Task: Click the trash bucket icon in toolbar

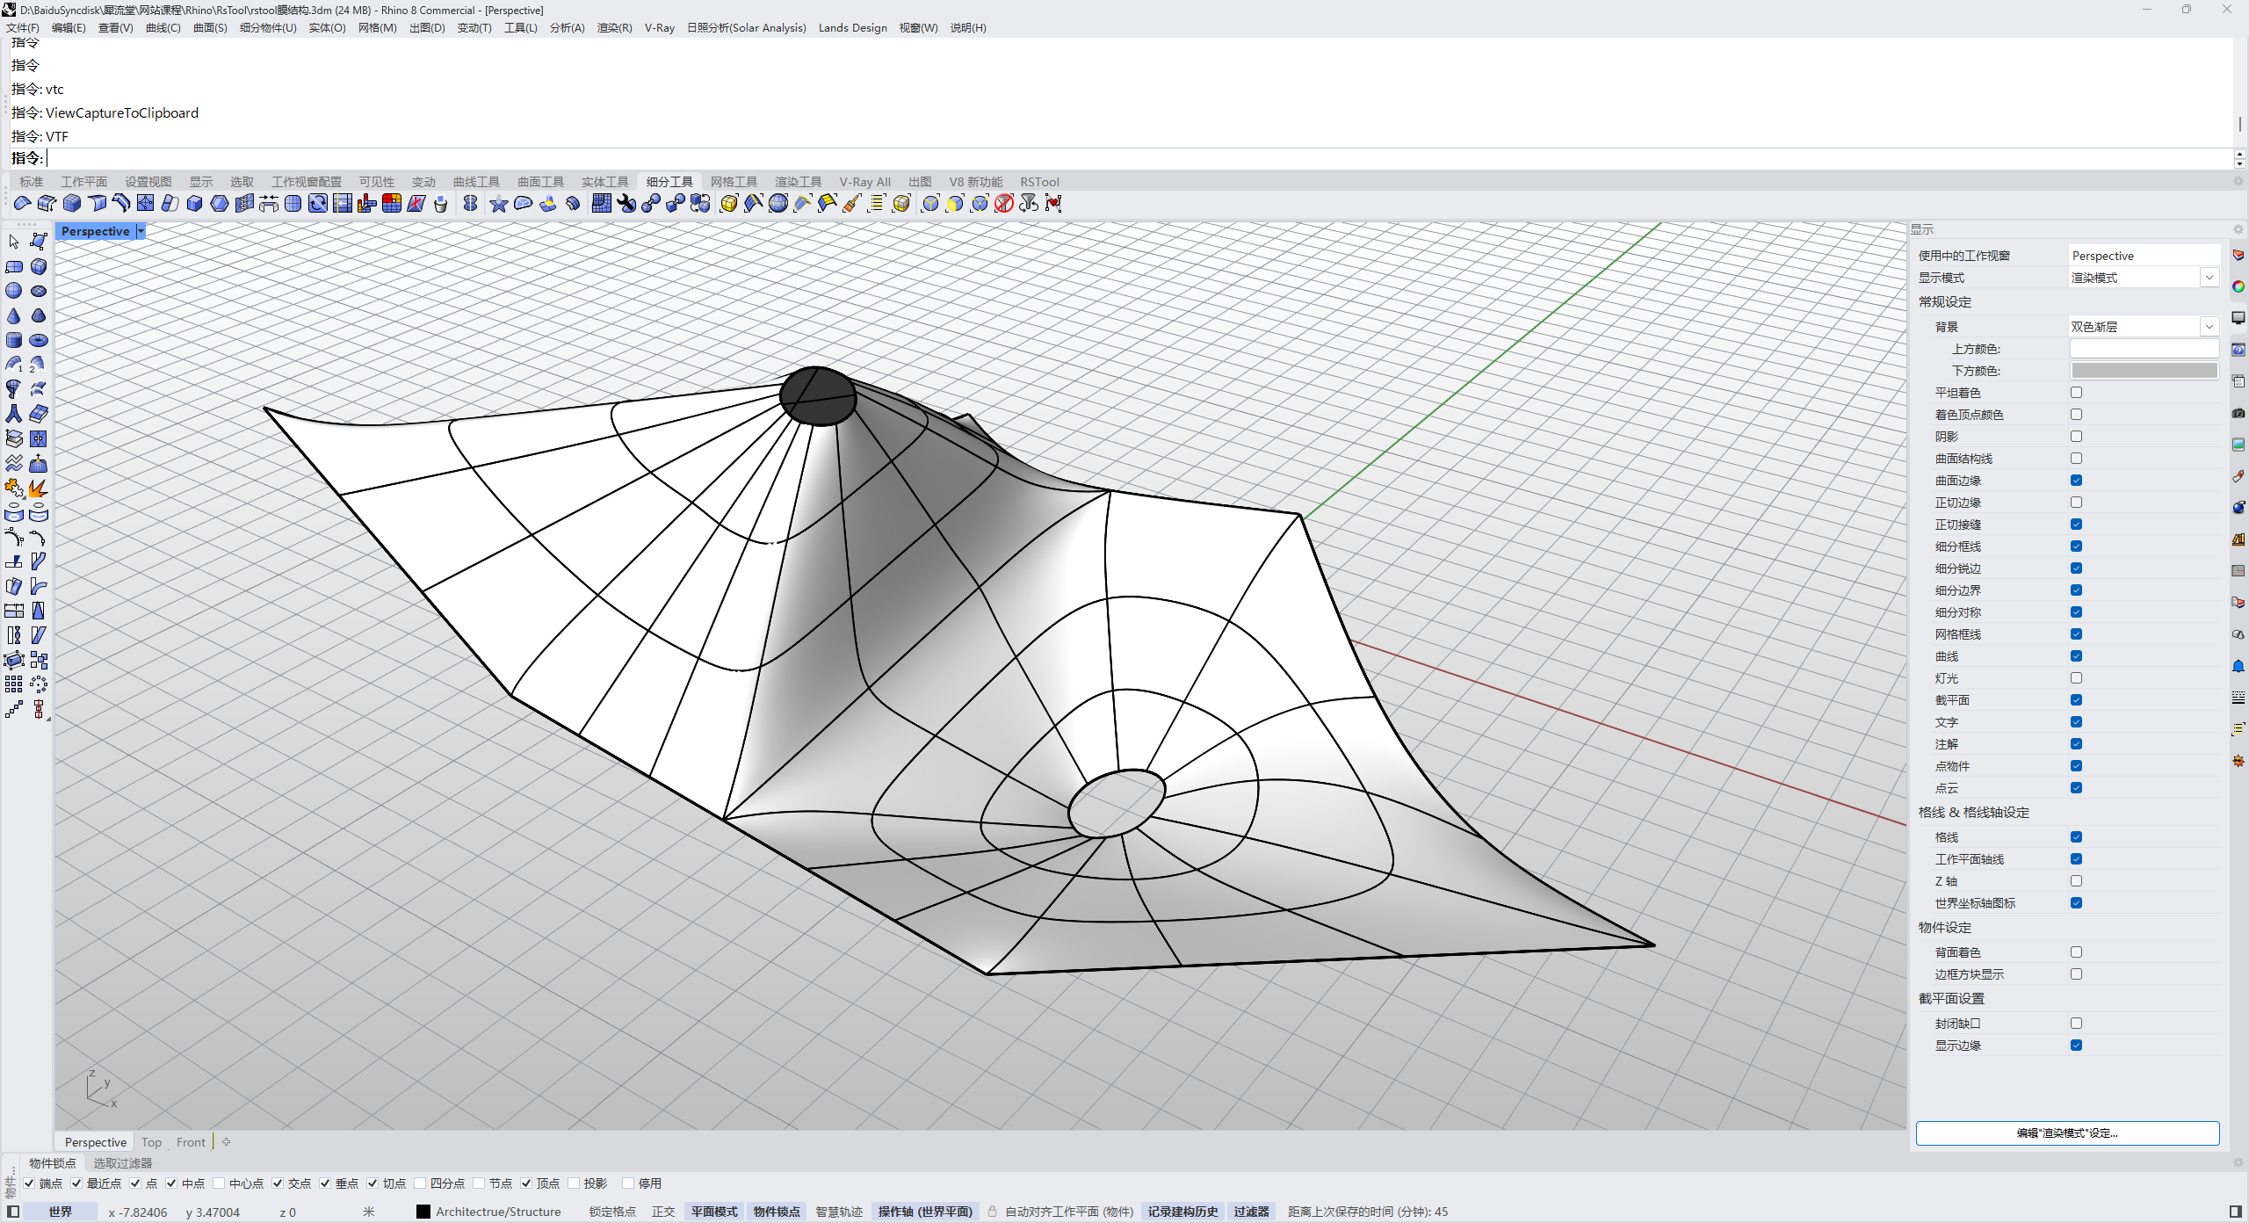Action: coord(440,204)
